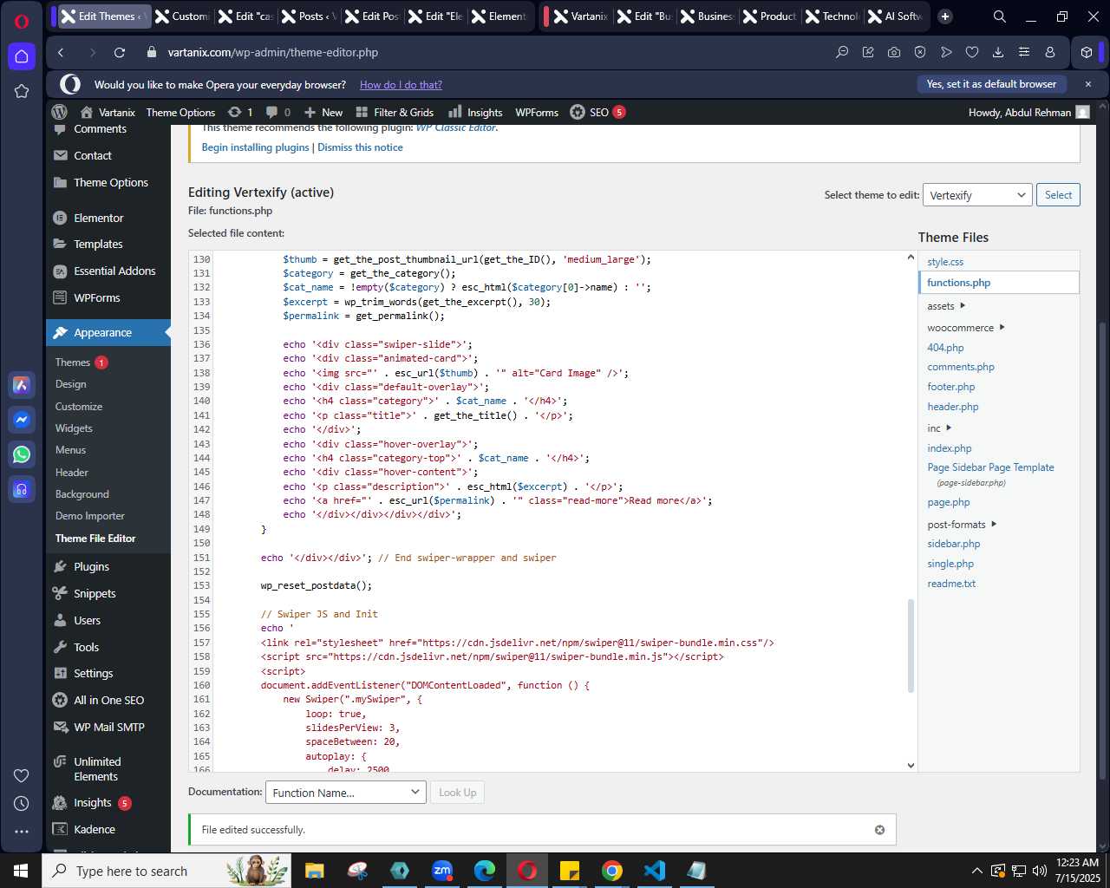Click WordPress logo in admin bar
The width and height of the screenshot is (1110, 888).
[60, 112]
